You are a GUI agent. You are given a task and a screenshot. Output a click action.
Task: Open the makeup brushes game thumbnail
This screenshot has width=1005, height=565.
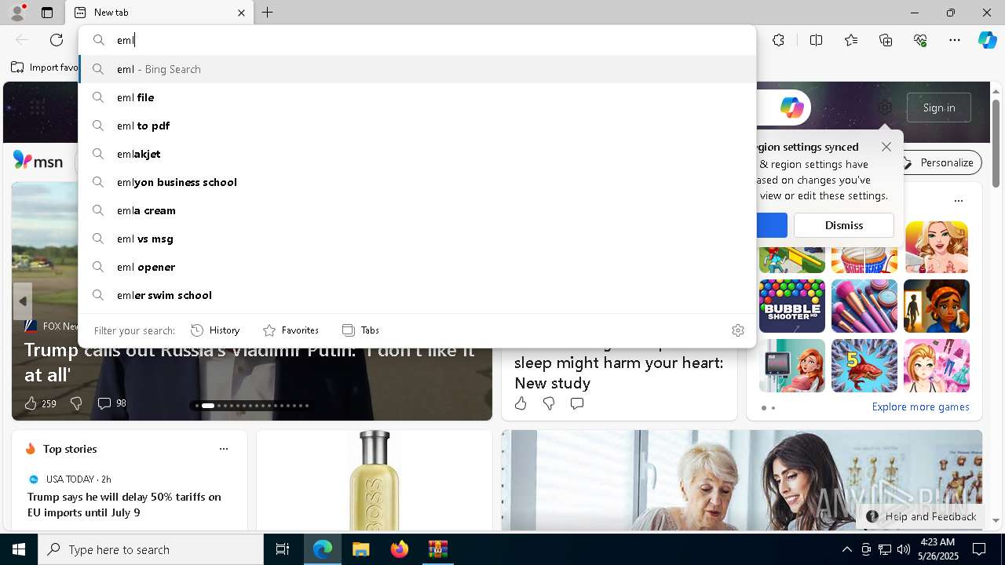point(864,306)
